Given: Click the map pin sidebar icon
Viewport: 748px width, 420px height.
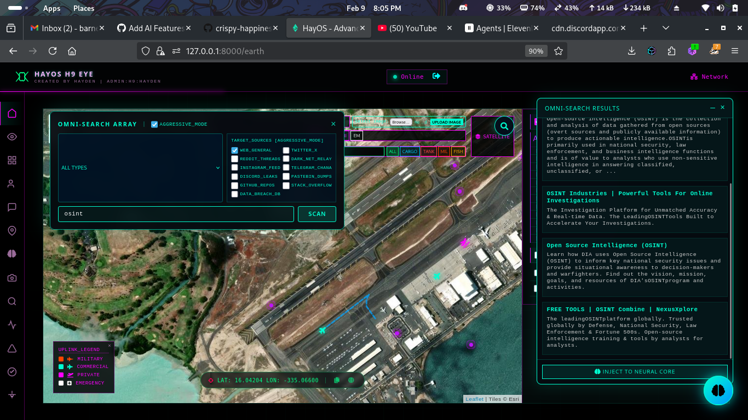Looking at the screenshot, I should point(12,231).
